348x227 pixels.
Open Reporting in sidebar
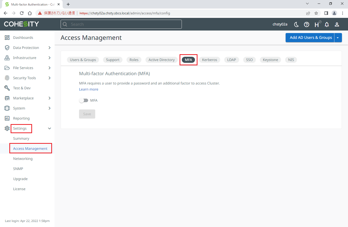pyautogui.click(x=21, y=118)
